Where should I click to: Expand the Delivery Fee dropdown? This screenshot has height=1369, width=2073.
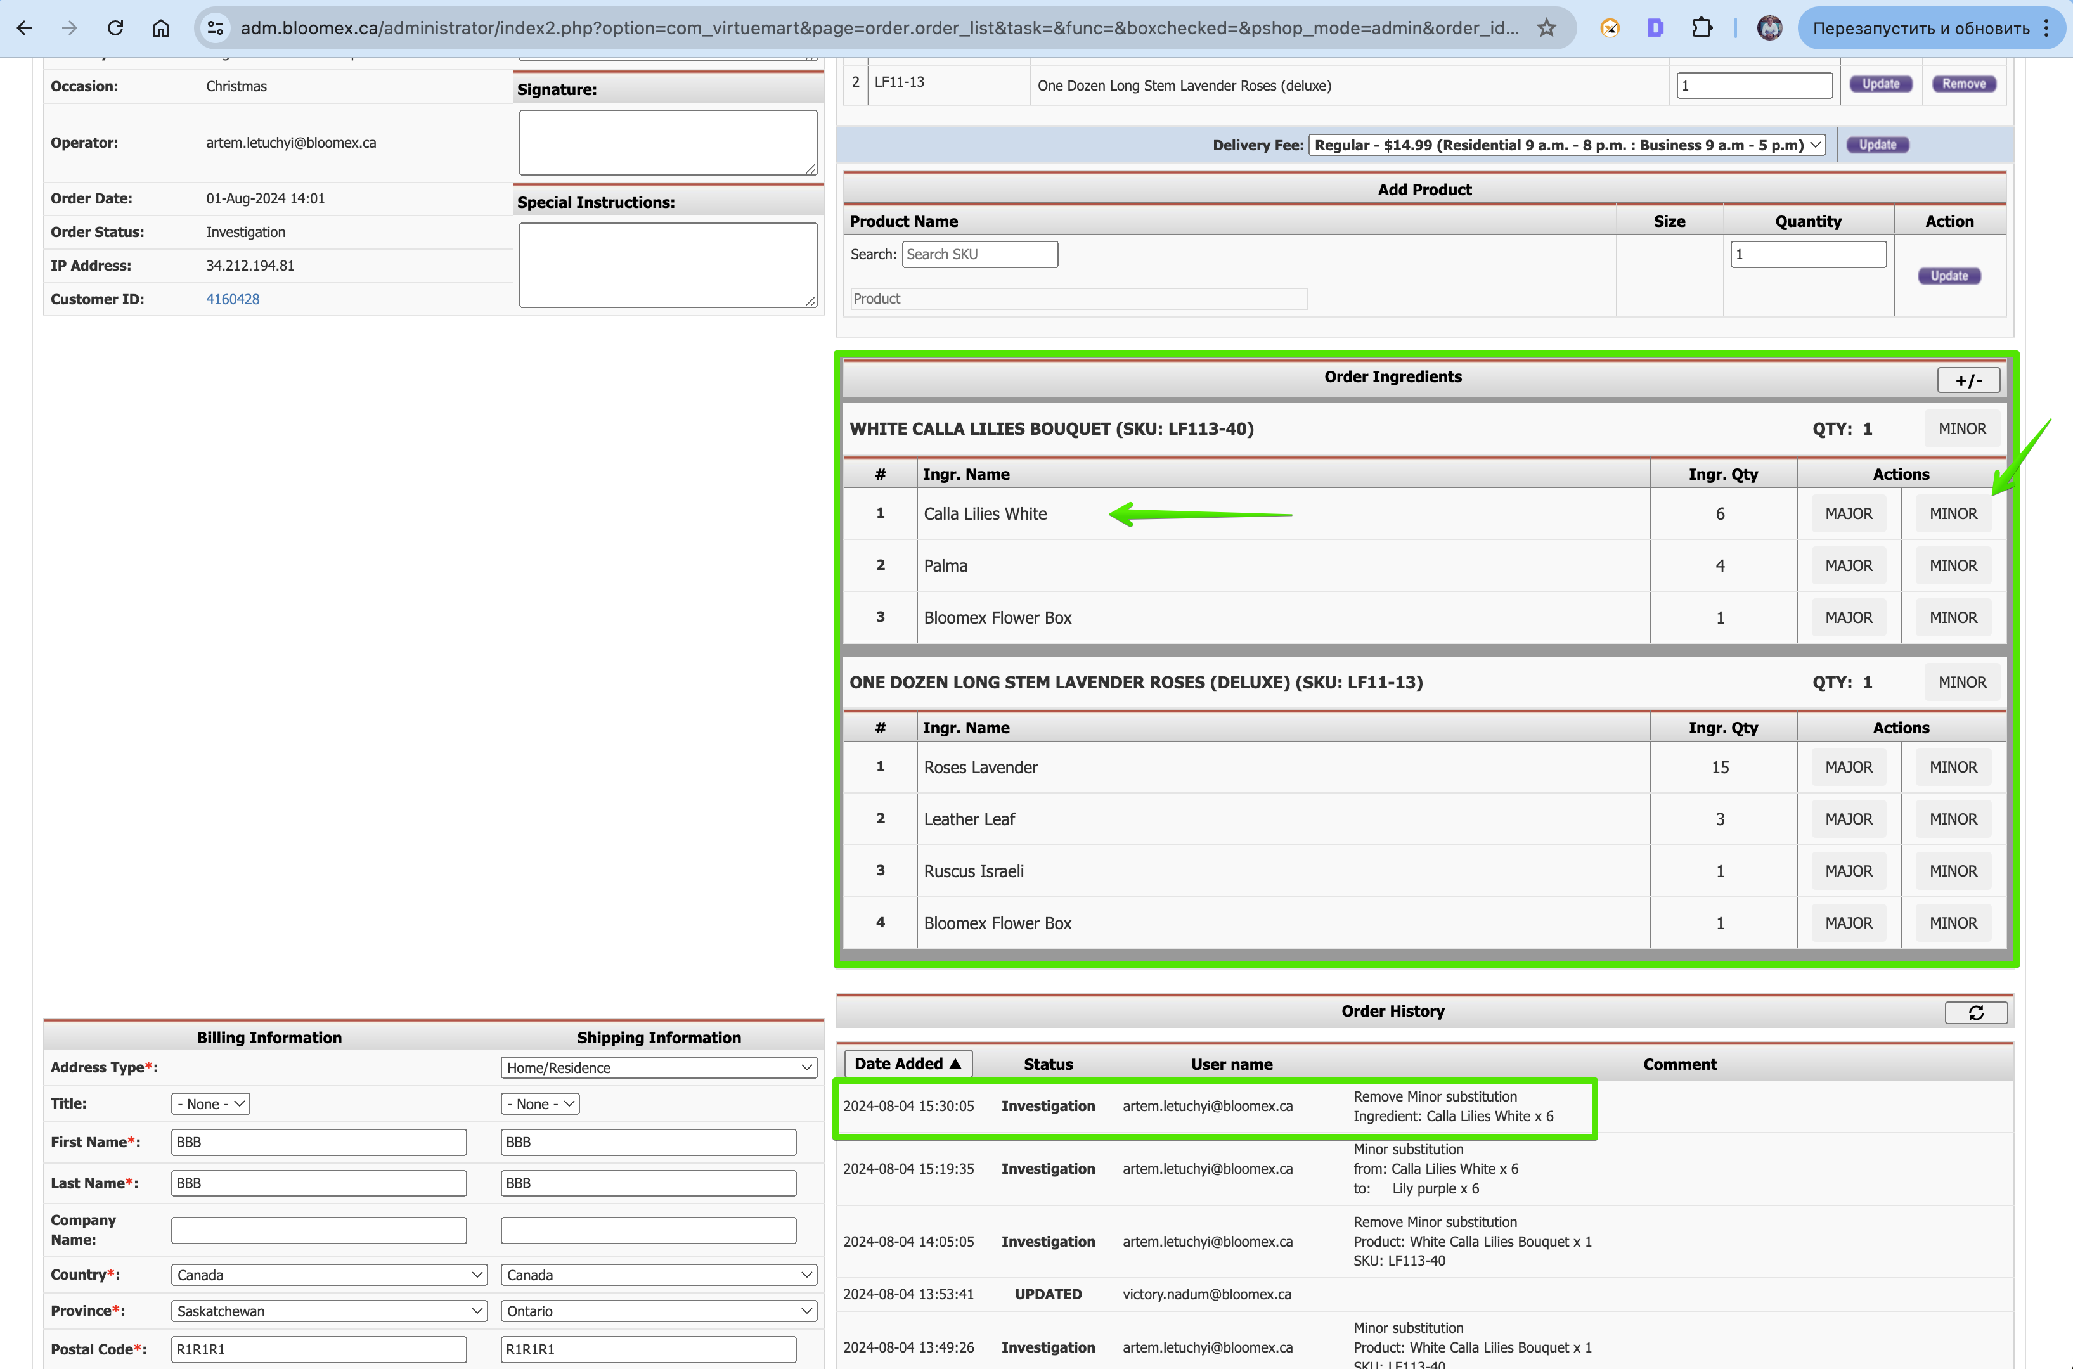pos(1566,145)
